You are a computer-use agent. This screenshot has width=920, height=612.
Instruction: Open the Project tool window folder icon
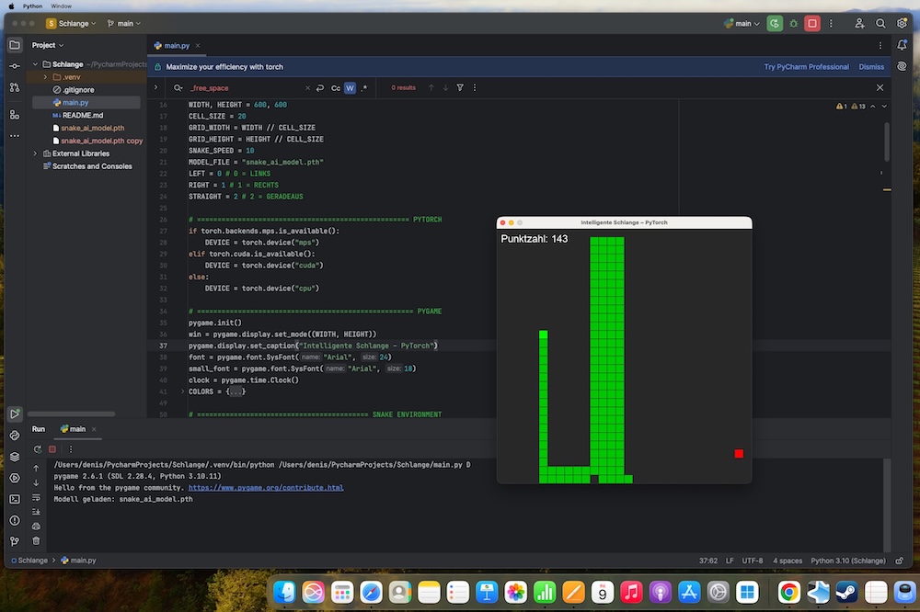15,45
